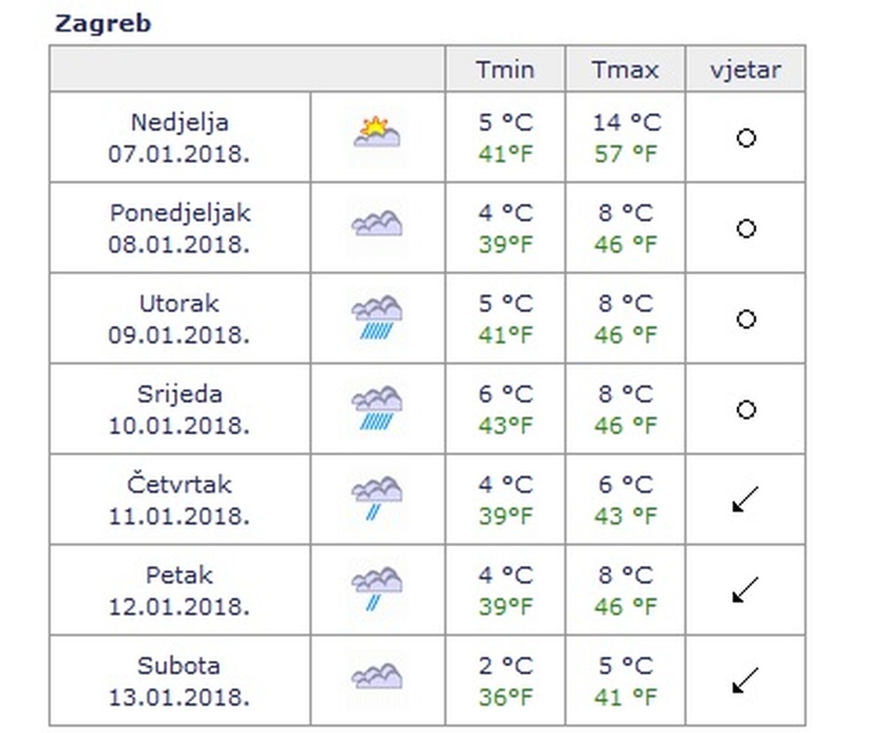Image resolution: width=876 pixels, height=733 pixels.
Task: Click the Zagreb city title
Action: click(x=103, y=23)
